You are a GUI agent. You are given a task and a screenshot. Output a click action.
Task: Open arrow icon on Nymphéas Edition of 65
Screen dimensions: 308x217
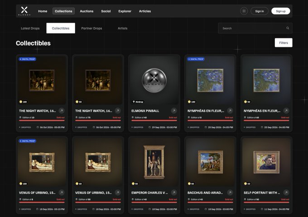pos(286,111)
